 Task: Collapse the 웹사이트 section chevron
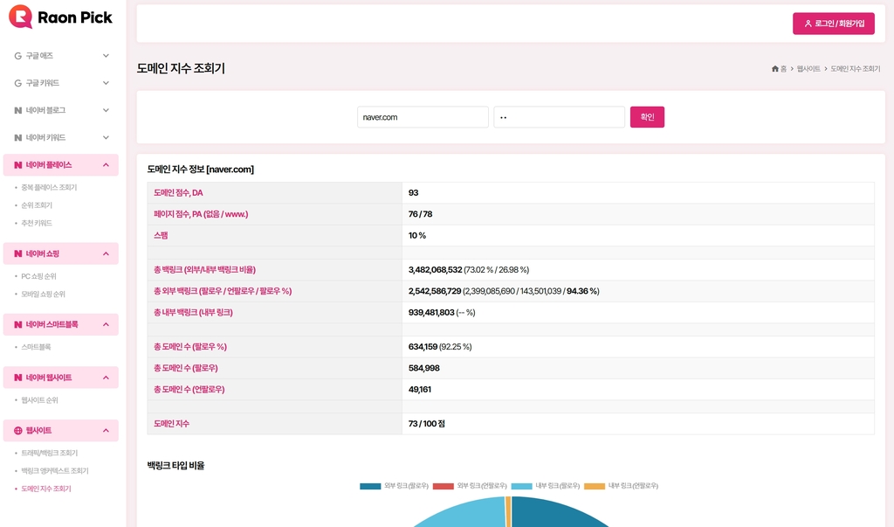click(x=106, y=431)
